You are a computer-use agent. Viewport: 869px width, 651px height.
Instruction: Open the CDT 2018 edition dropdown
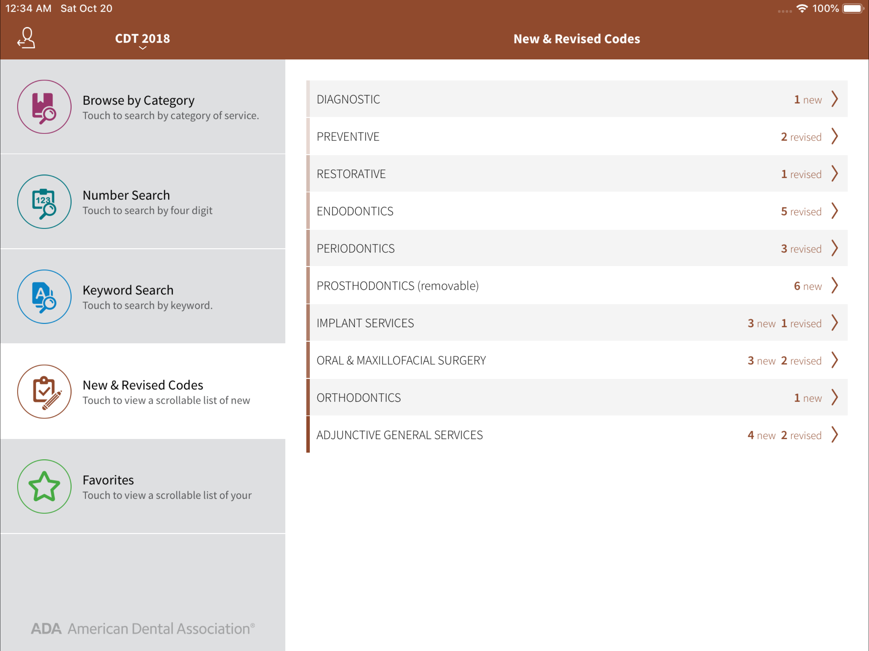(143, 40)
